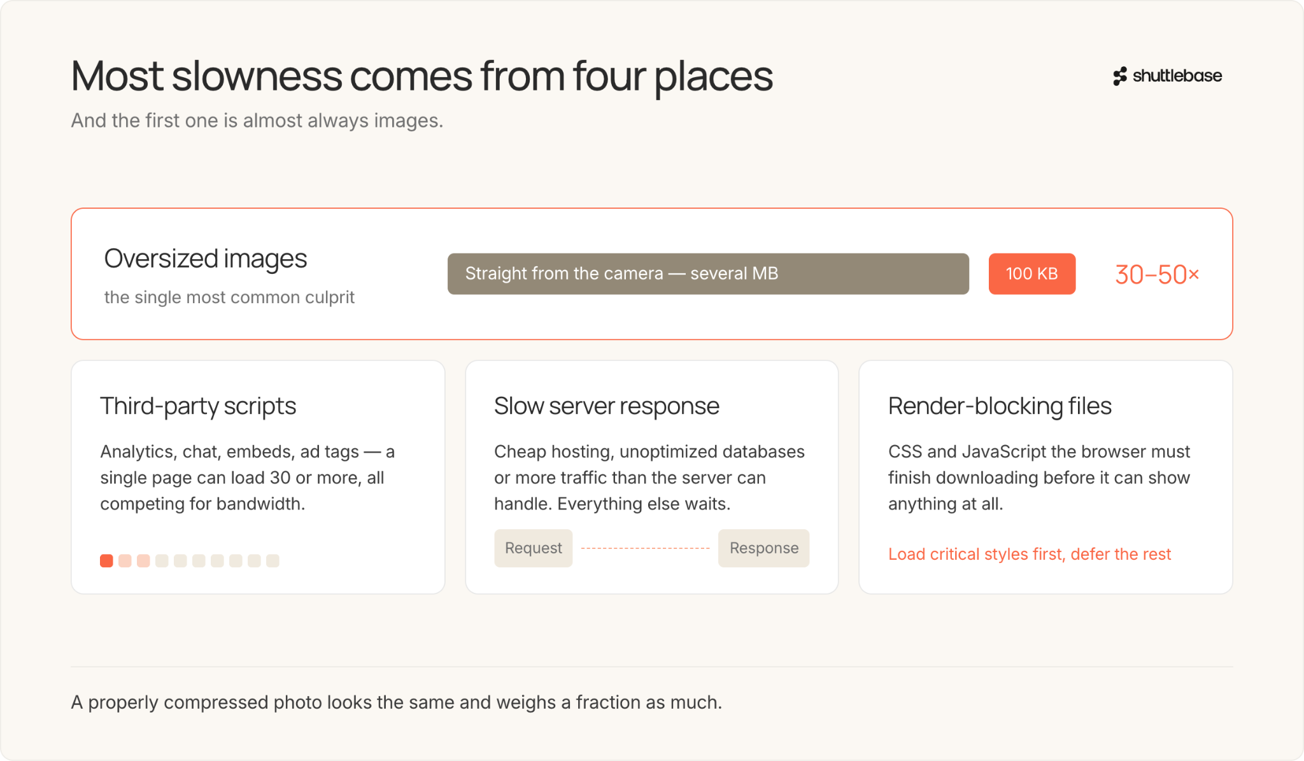The image size is (1304, 761).
Task: Click the Request box
Action: [x=533, y=548]
